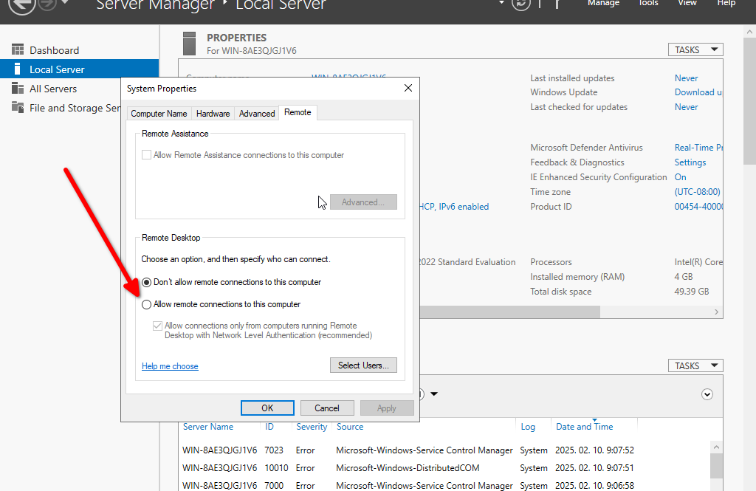Click the refresh icon in the header
The image size is (756, 491).
[x=520, y=4]
